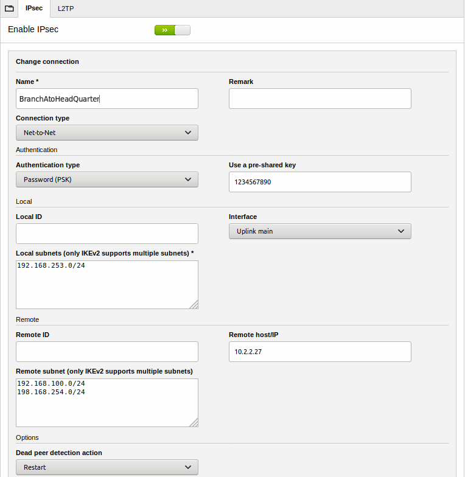Click the 192.168.100.0/24 remote subnet line
This screenshot has height=477, width=465.
coord(51,384)
